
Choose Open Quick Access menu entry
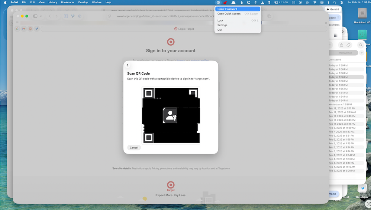coord(229,14)
